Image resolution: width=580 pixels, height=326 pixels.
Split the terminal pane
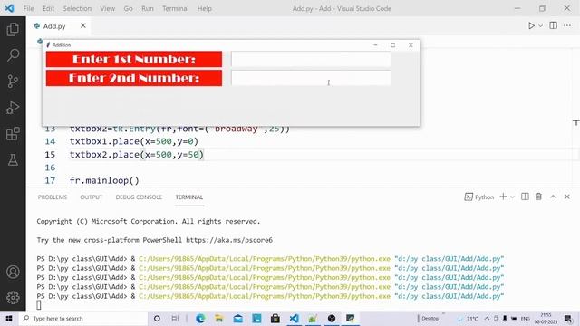point(525,197)
